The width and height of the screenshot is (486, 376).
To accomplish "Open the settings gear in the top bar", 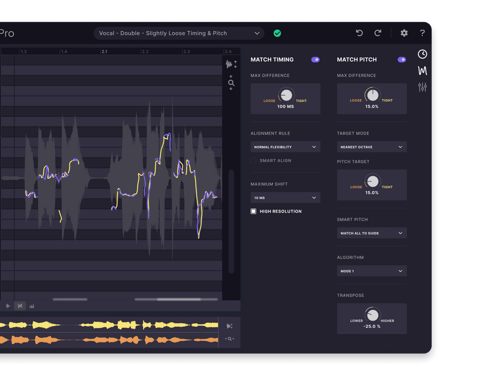I will coord(404,33).
